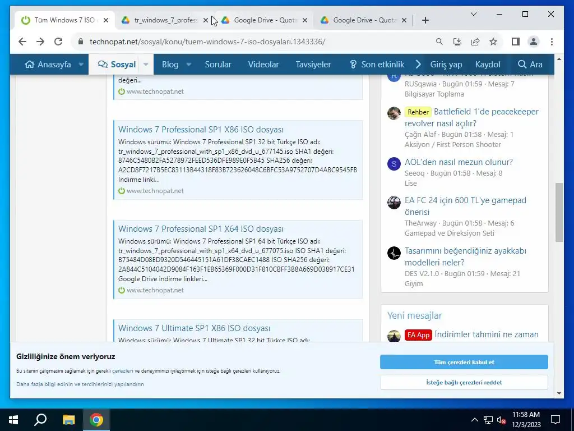The image size is (574, 431).
Task: Open the Yeni mesajlar heading link
Action: coord(414,315)
